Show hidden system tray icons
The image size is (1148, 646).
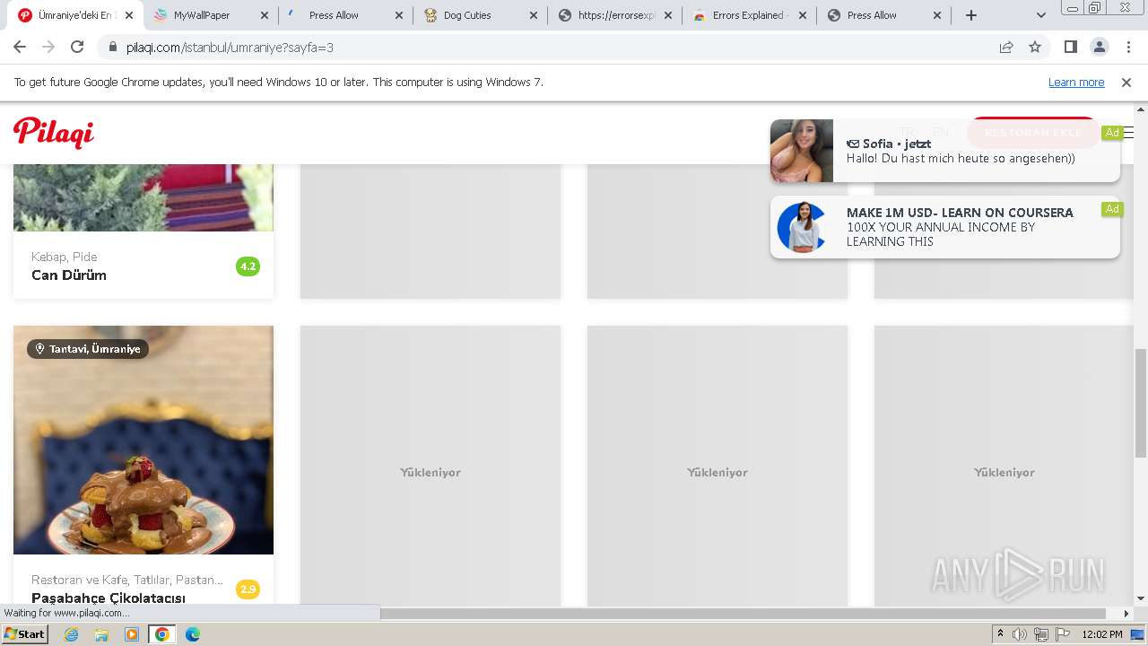(x=1000, y=634)
